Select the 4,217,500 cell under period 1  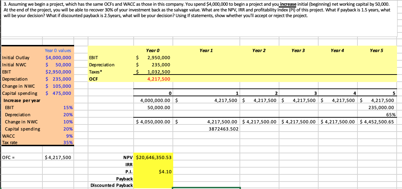[x=206, y=101]
